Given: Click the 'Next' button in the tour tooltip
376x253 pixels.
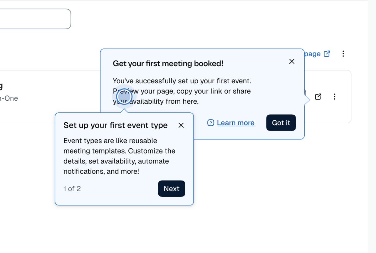Looking at the screenshot, I should 172,189.
